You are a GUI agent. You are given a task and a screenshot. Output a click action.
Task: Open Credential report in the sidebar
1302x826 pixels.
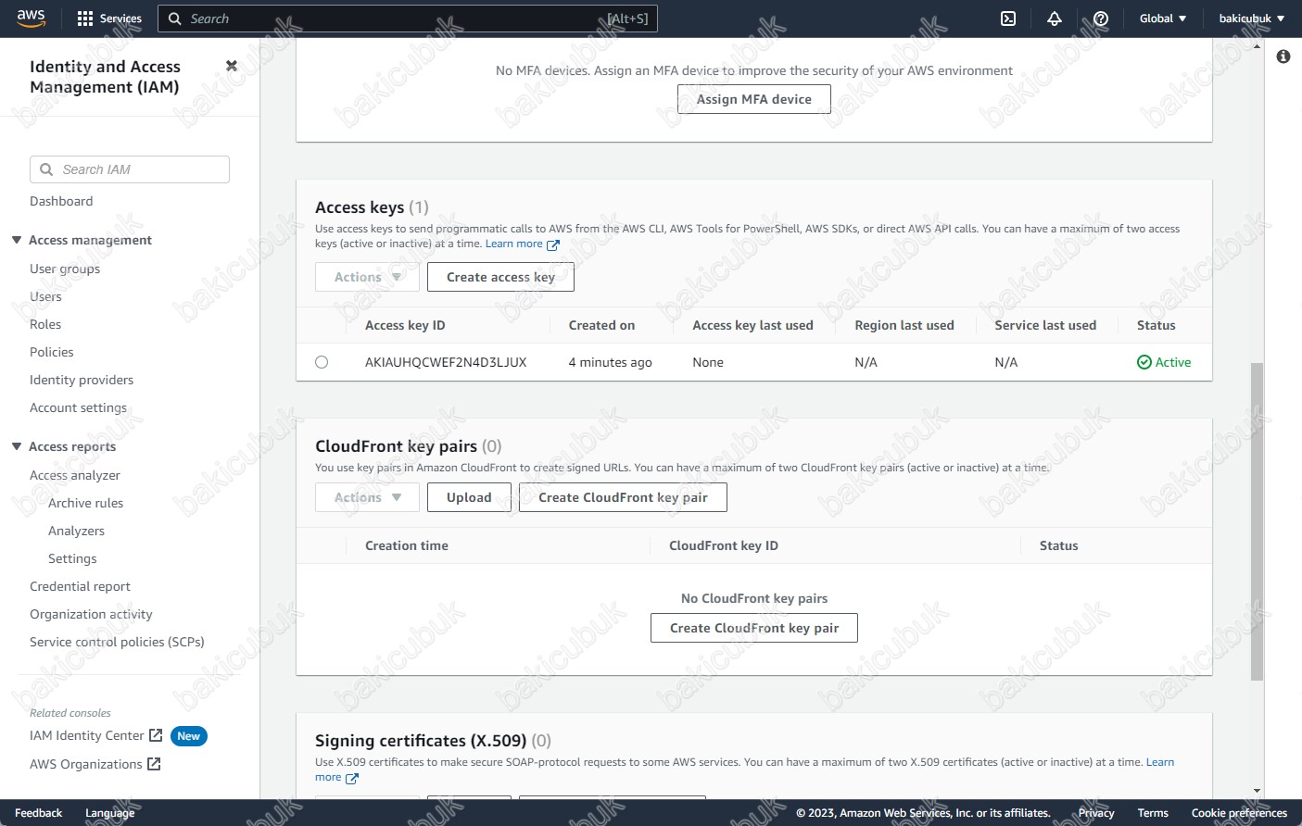[80, 586]
